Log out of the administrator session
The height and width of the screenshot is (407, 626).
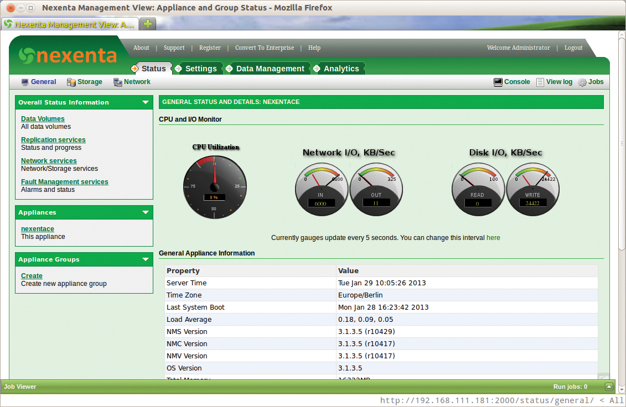point(573,48)
